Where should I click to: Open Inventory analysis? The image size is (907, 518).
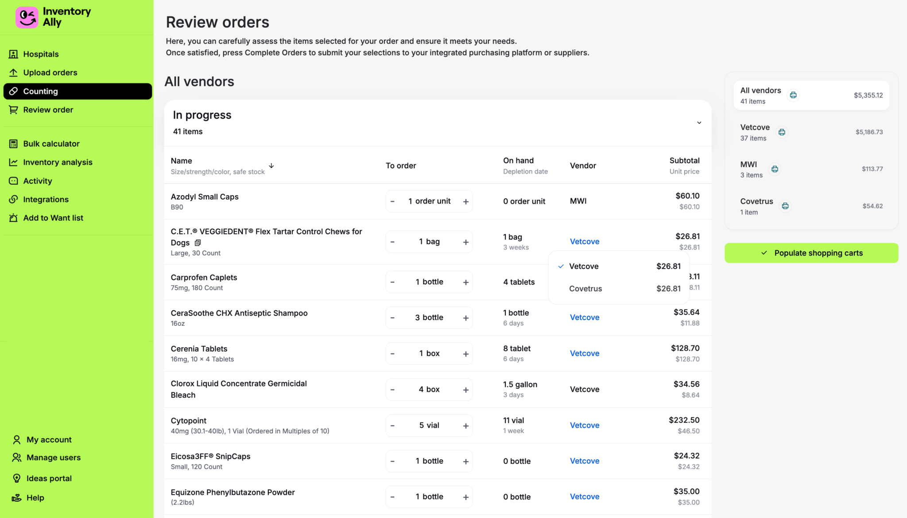click(58, 162)
